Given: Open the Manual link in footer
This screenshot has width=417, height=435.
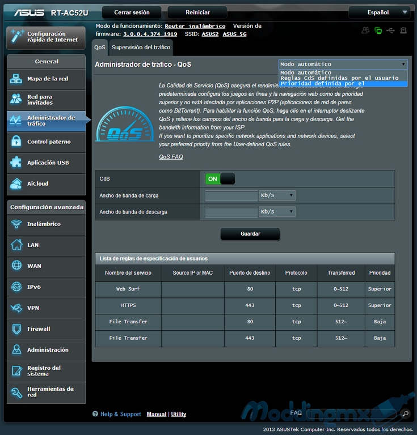Looking at the screenshot, I should pos(157,414).
